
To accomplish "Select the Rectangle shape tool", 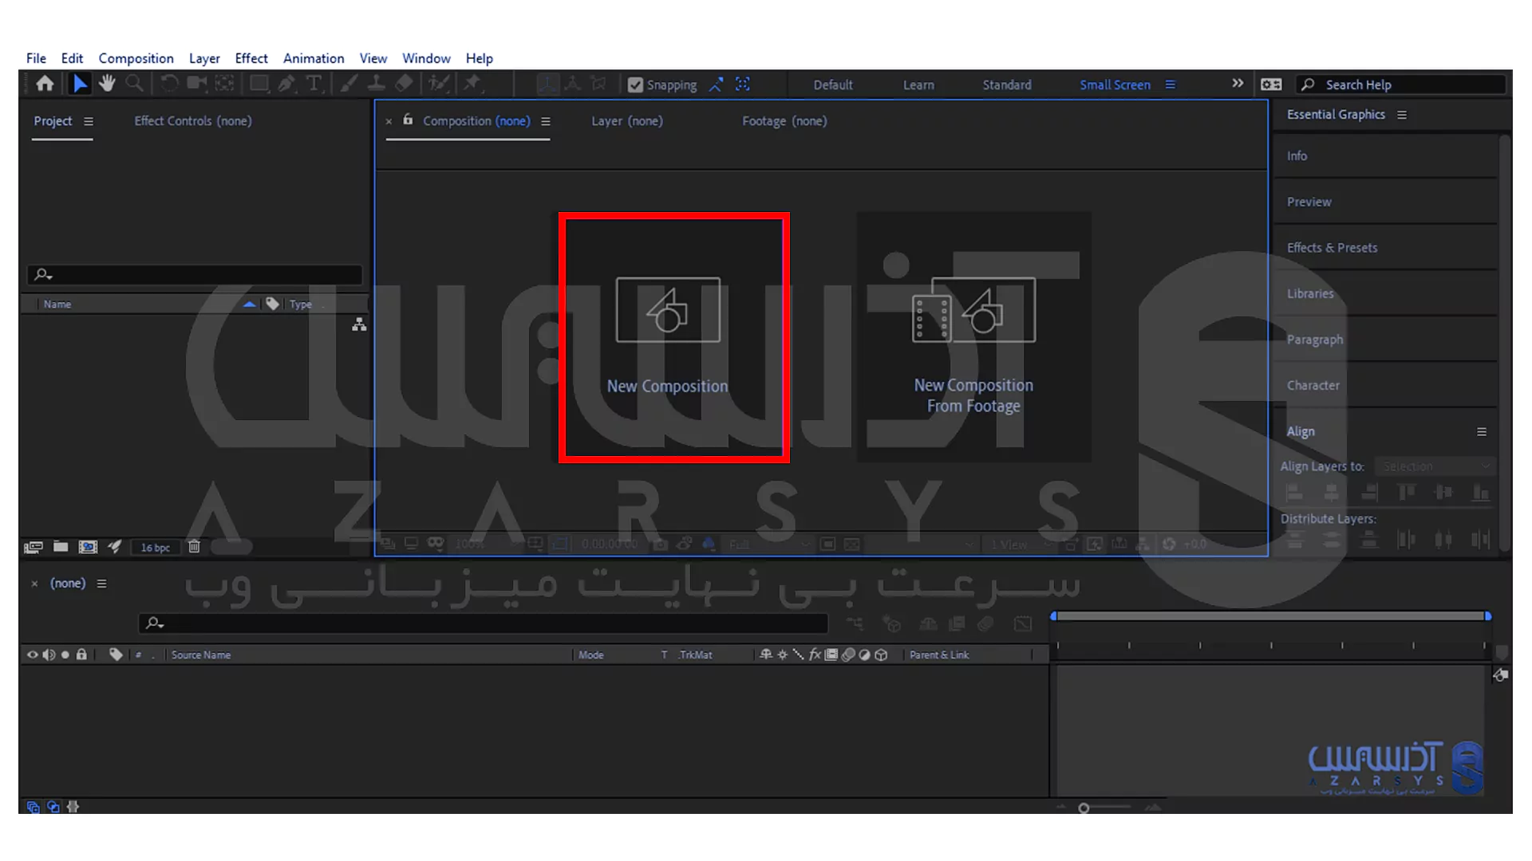I will pyautogui.click(x=259, y=84).
